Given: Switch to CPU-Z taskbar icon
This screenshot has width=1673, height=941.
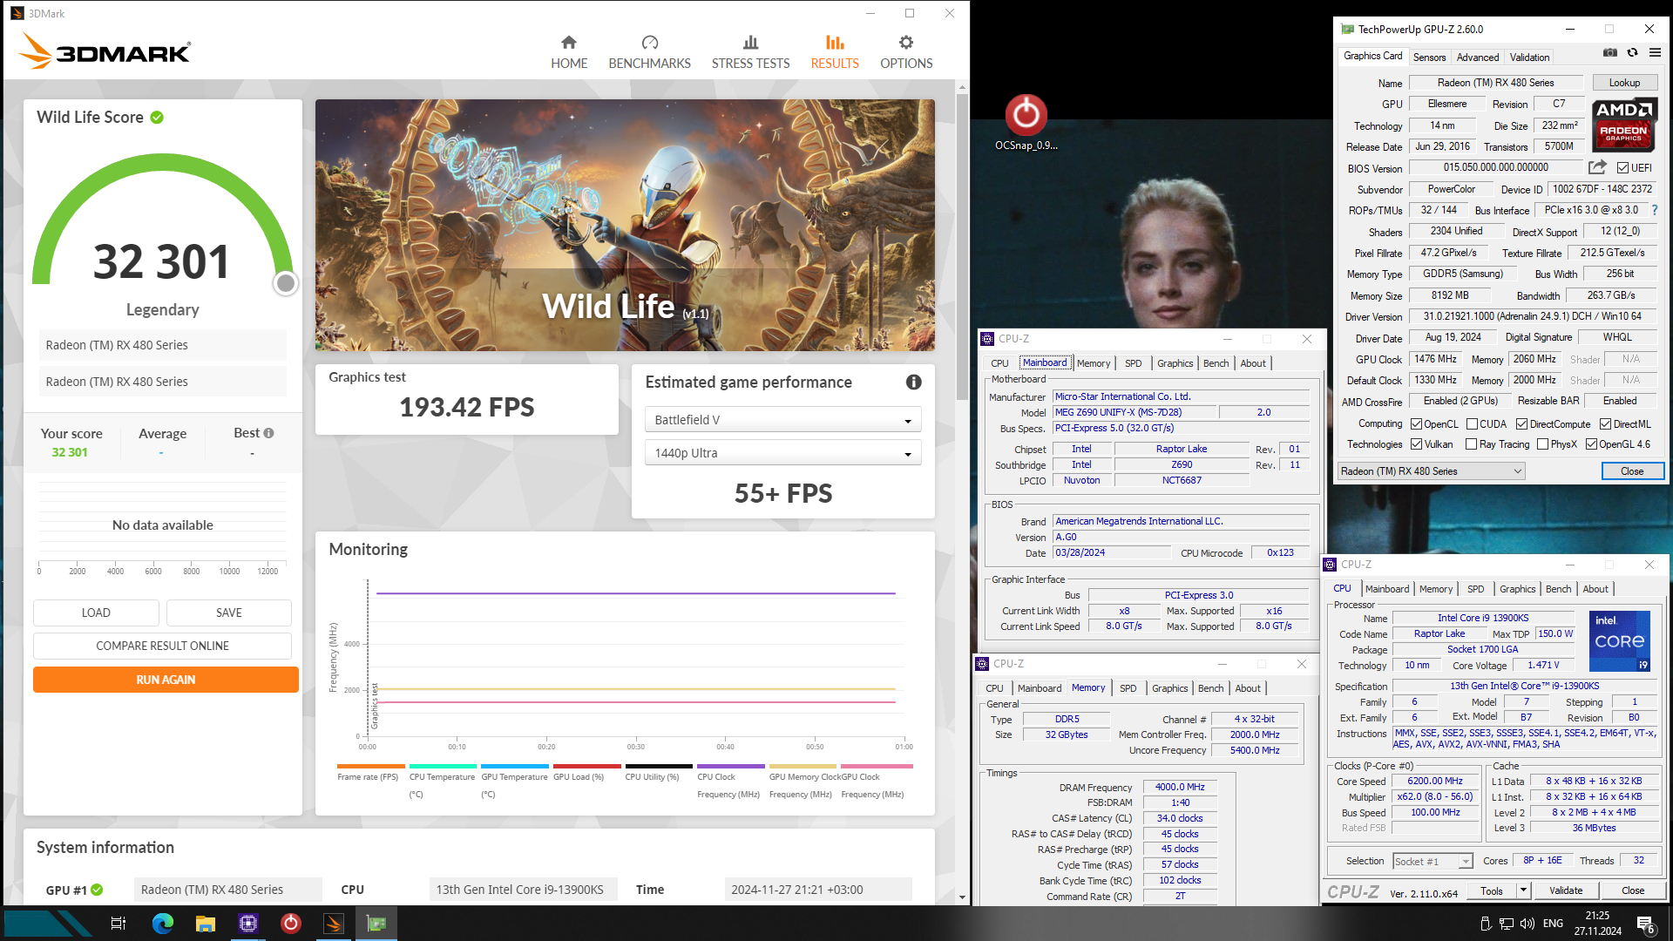Looking at the screenshot, I should (x=248, y=924).
